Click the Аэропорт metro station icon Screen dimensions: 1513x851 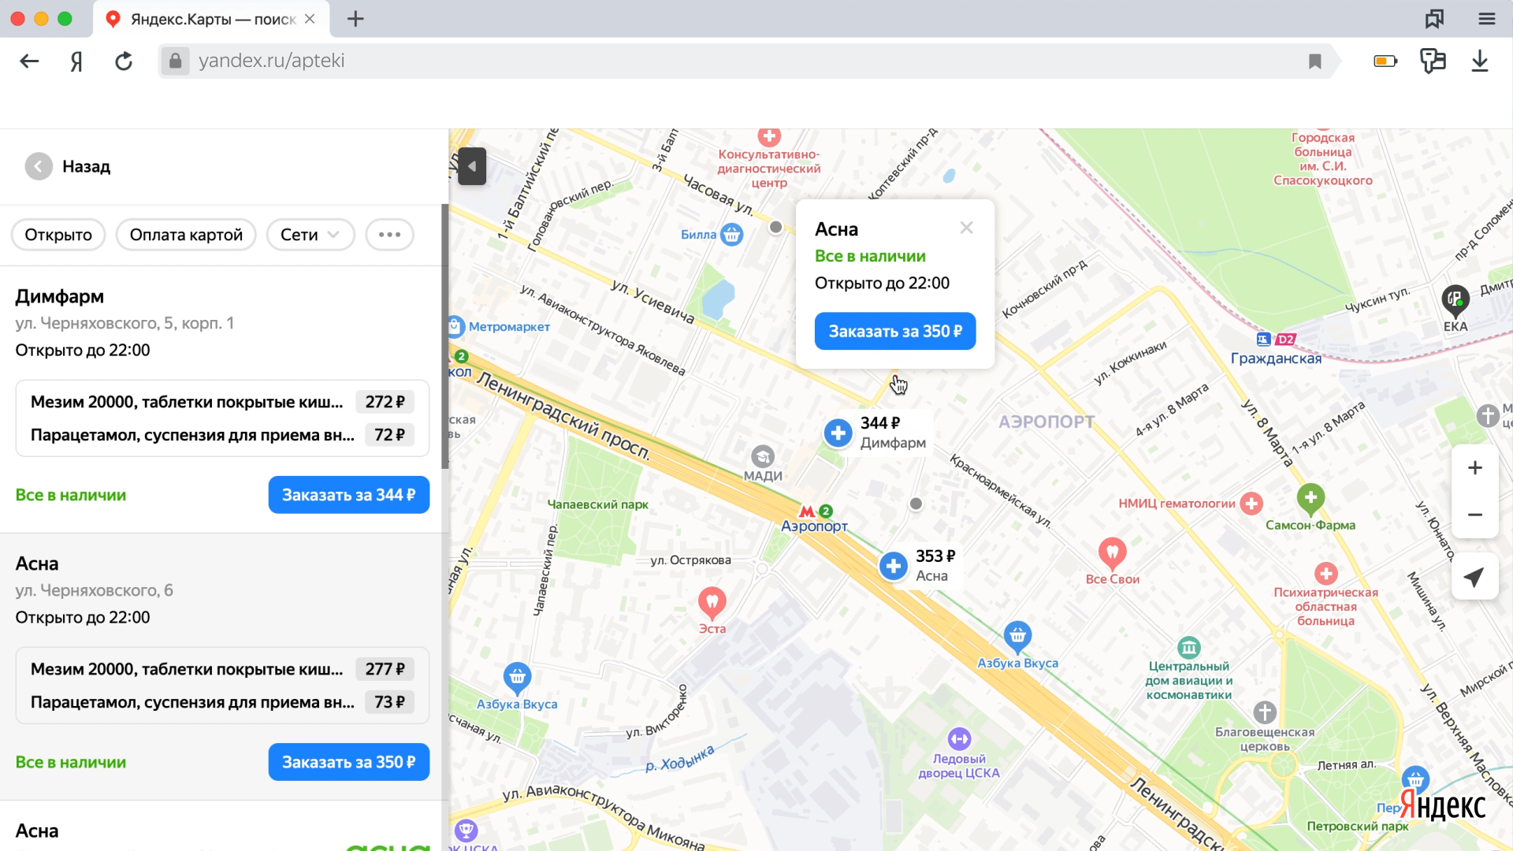807,511
